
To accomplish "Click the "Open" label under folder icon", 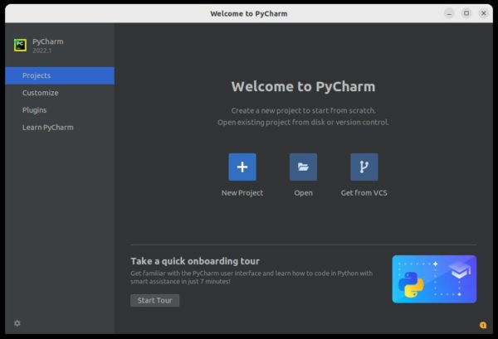I will pyautogui.click(x=303, y=193).
